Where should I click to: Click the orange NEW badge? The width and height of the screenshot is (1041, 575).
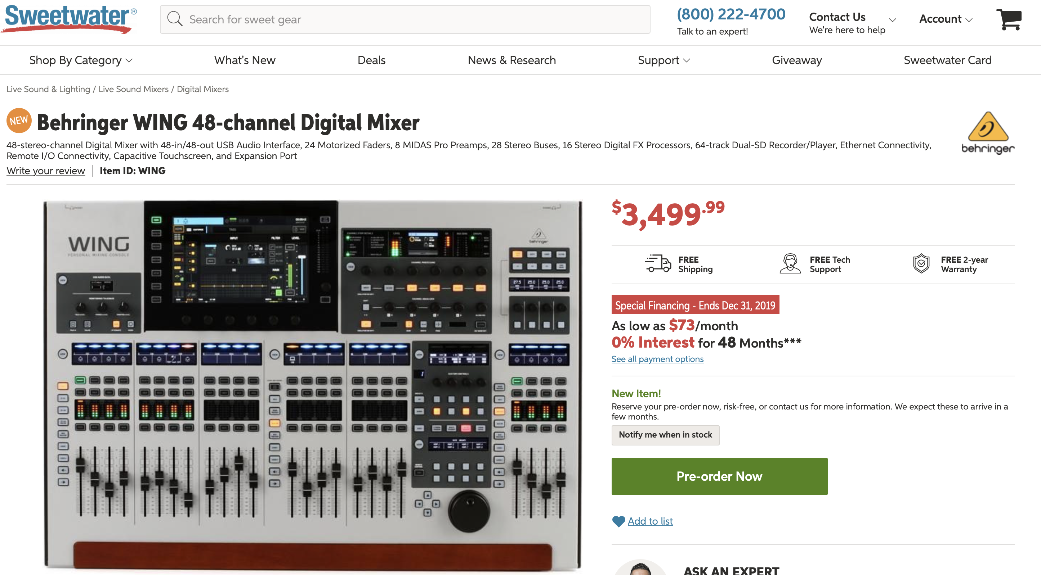pos(19,120)
